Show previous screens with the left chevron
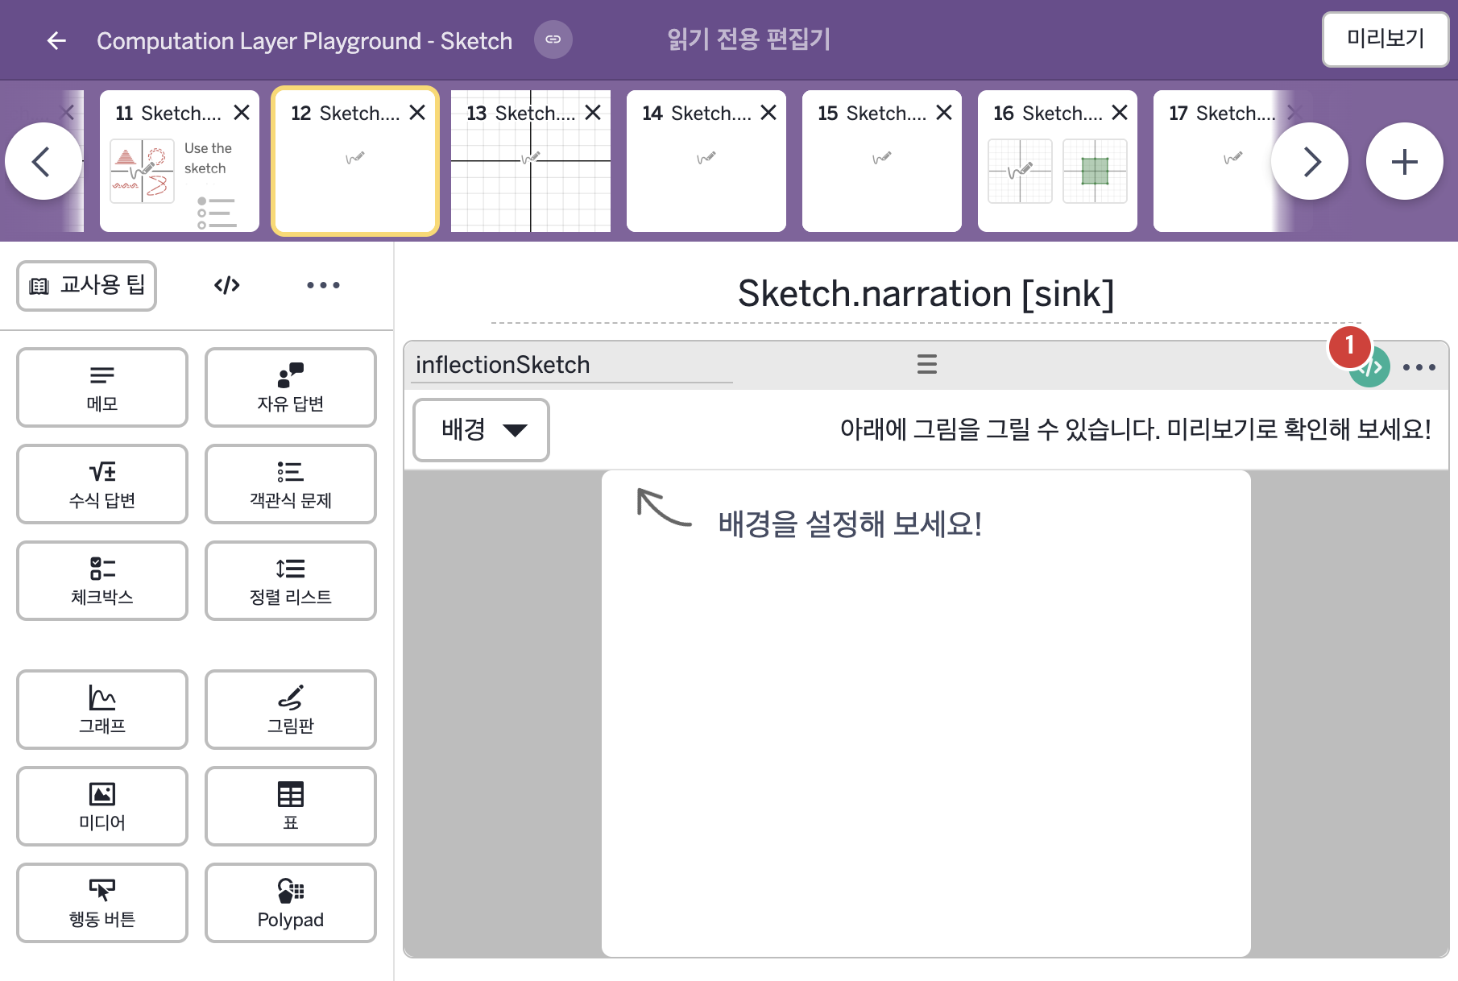This screenshot has height=981, width=1458. (43, 161)
